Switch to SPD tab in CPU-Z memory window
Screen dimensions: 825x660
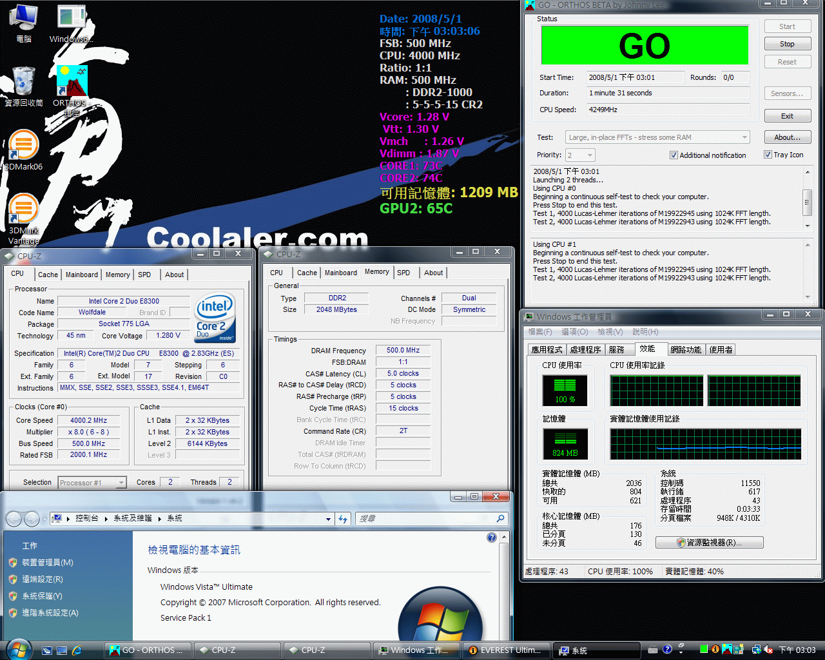point(403,273)
